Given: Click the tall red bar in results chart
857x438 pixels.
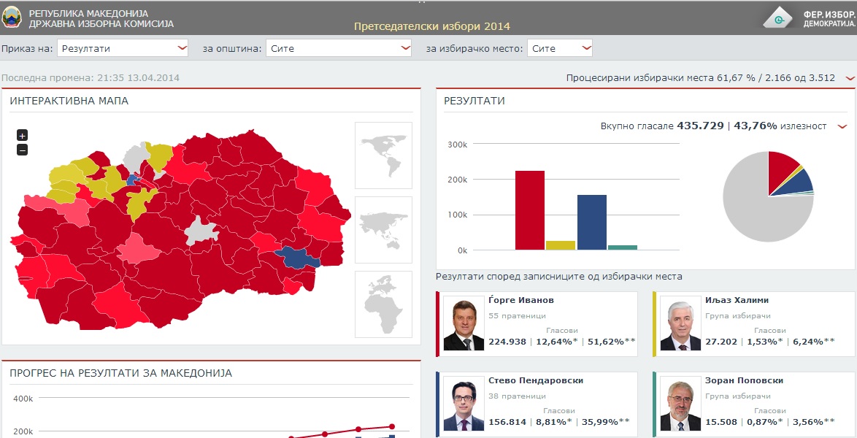Looking at the screenshot, I should [x=529, y=210].
